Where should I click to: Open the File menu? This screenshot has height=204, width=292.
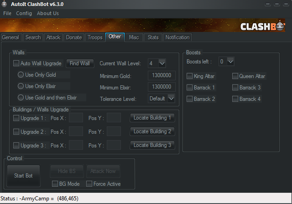7,13
